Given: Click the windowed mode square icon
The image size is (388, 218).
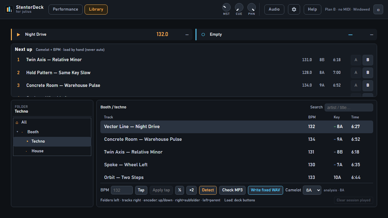Looking at the screenshot, I should [x=378, y=9].
